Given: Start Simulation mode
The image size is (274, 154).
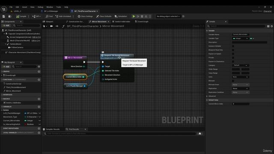Looking at the screenshot, I should [121, 16].
